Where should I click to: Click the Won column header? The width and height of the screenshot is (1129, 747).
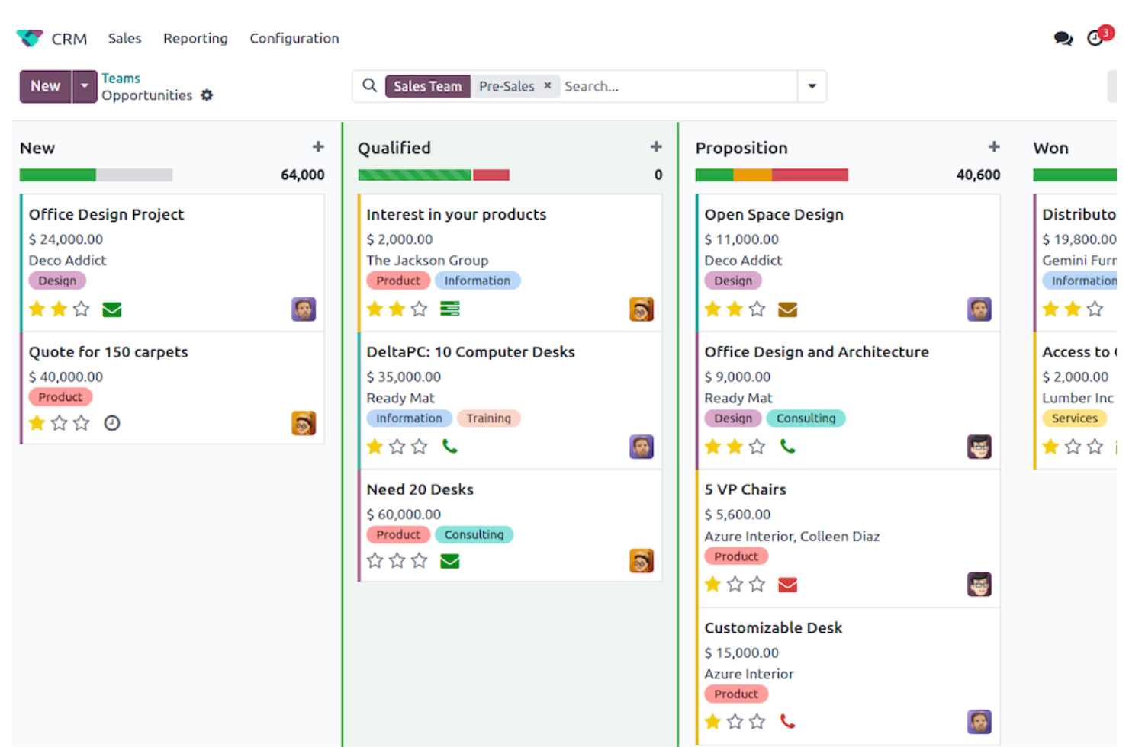[1051, 148]
